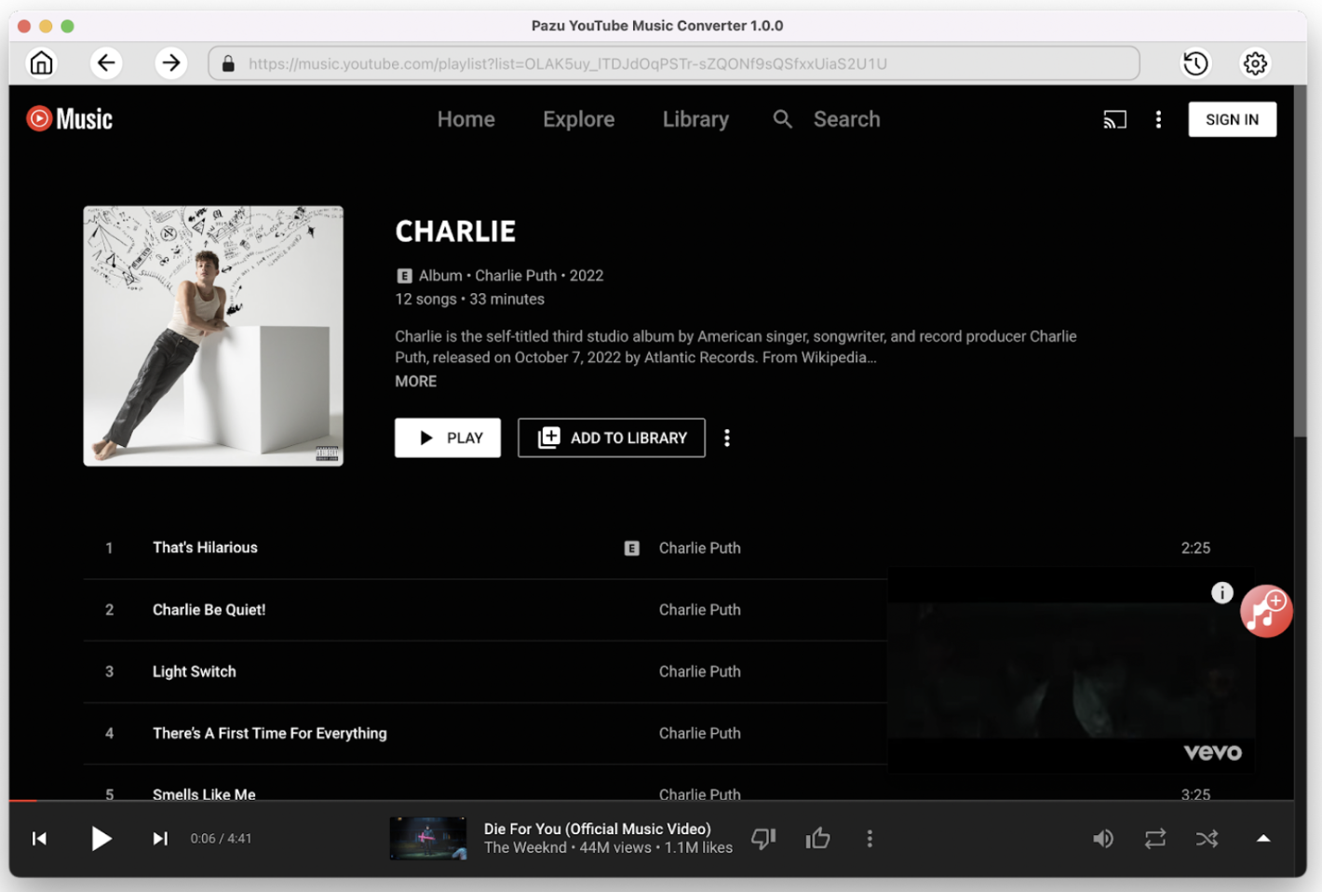Click Charlie Puth artist on That's Hilarious row

[700, 547]
